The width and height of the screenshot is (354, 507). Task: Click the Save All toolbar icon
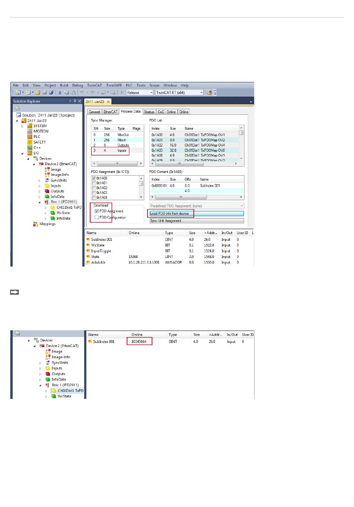click(51, 92)
